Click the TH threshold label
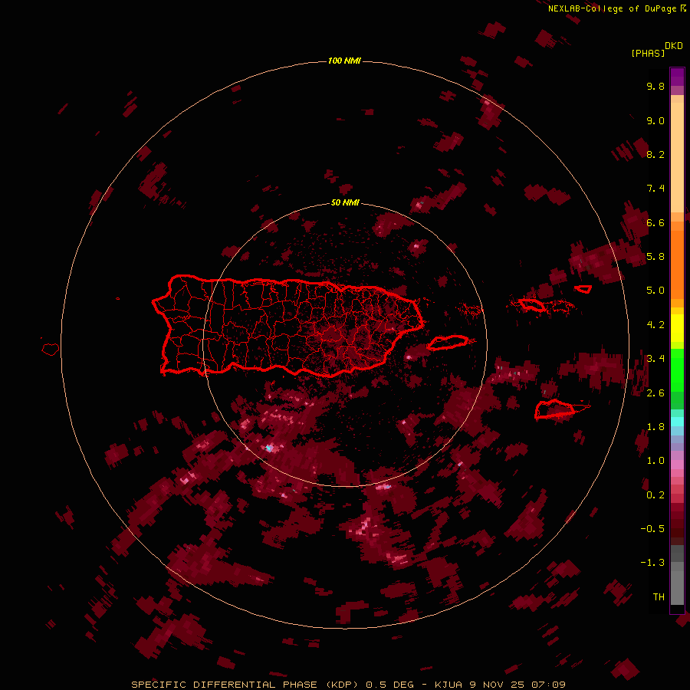 [659, 597]
